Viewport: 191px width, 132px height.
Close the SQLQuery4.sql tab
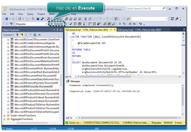(x=115, y=30)
